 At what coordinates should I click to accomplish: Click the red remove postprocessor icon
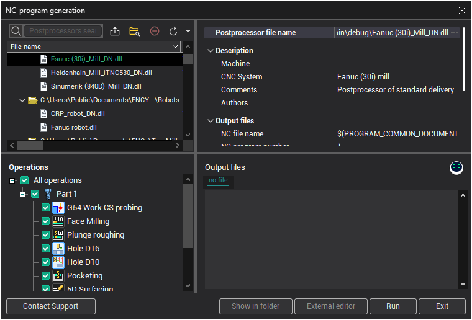tap(155, 31)
